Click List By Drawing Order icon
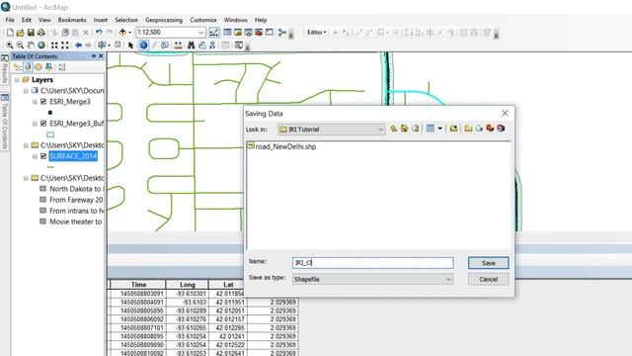632x356 pixels. tap(18, 67)
